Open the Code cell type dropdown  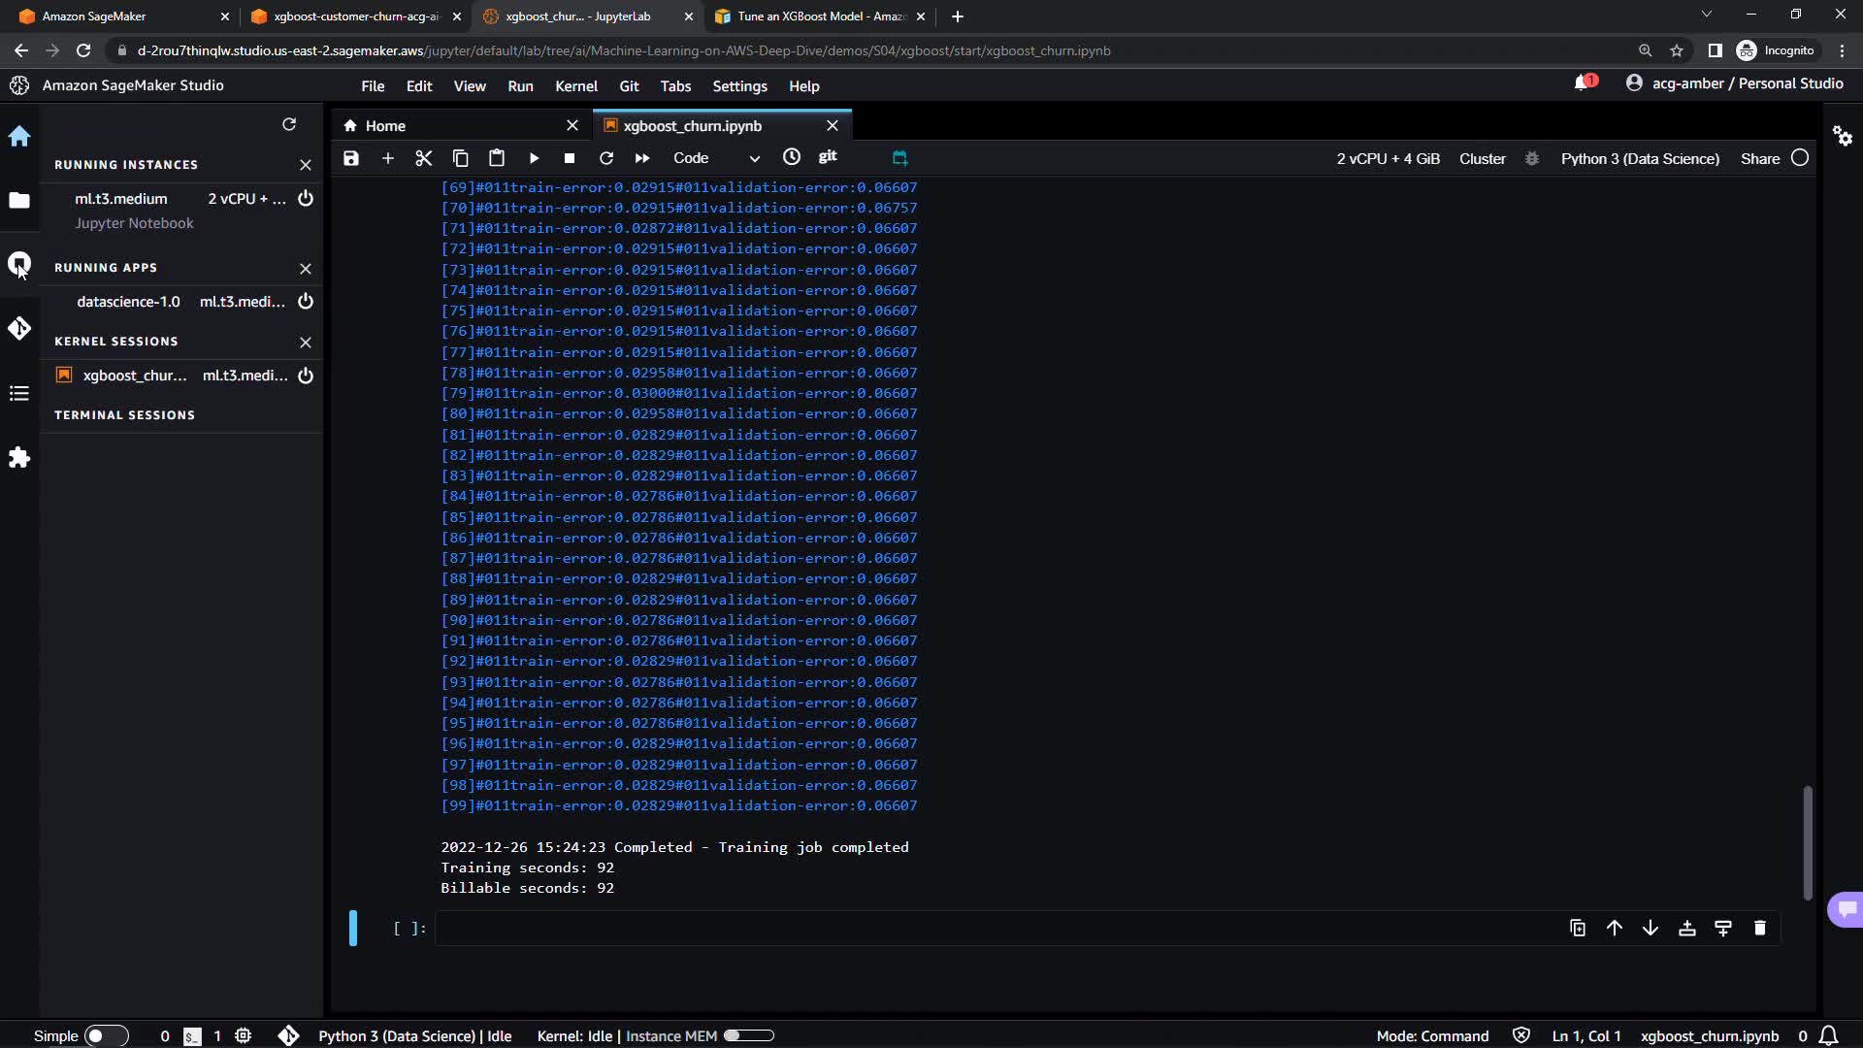click(716, 158)
